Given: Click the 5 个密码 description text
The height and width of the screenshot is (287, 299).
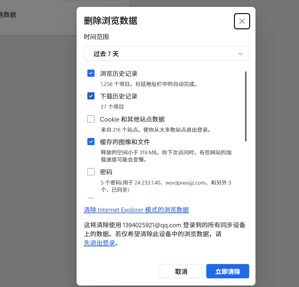Looking at the screenshot, I should (166, 186).
